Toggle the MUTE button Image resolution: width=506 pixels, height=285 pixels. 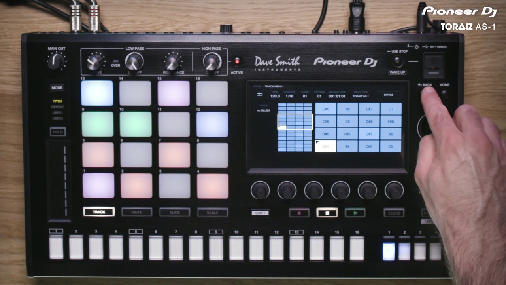click(x=137, y=213)
